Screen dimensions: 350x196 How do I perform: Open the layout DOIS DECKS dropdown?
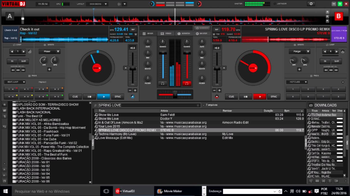[x=97, y=4]
